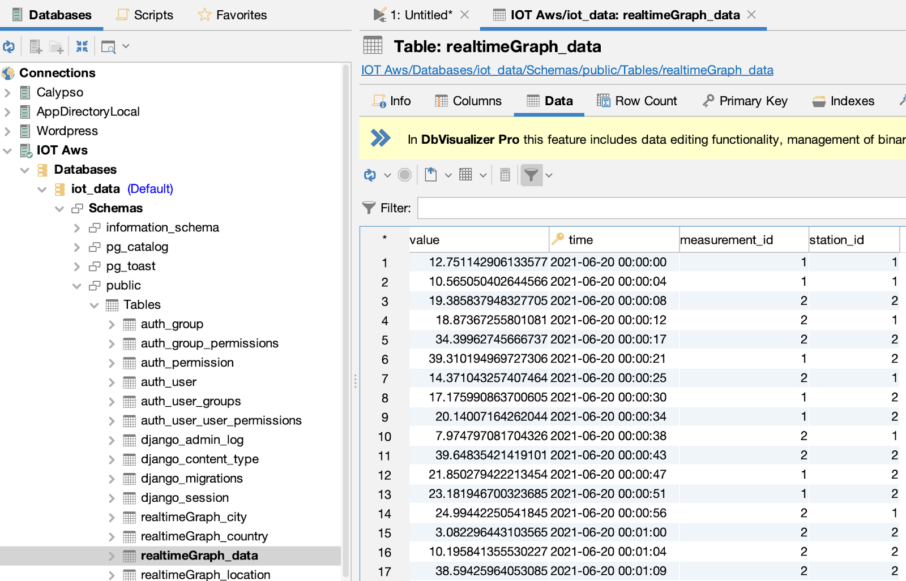Select the realtimeGraph_city table
906x581 pixels.
coord(194,517)
